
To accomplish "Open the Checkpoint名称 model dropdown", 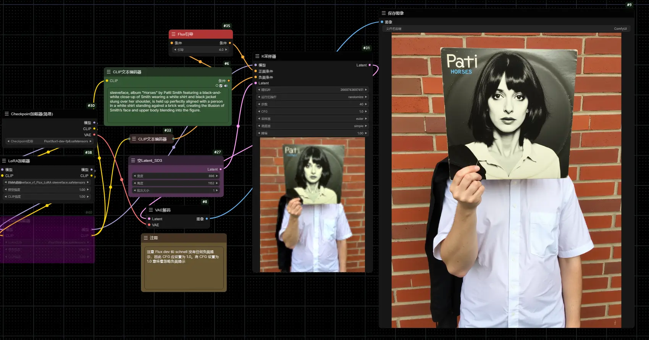I will [x=49, y=141].
